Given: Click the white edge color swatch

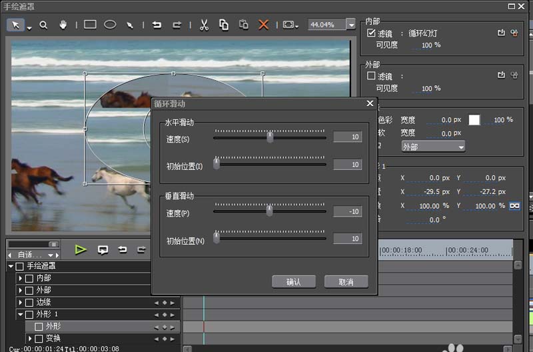Looking at the screenshot, I should (474, 120).
